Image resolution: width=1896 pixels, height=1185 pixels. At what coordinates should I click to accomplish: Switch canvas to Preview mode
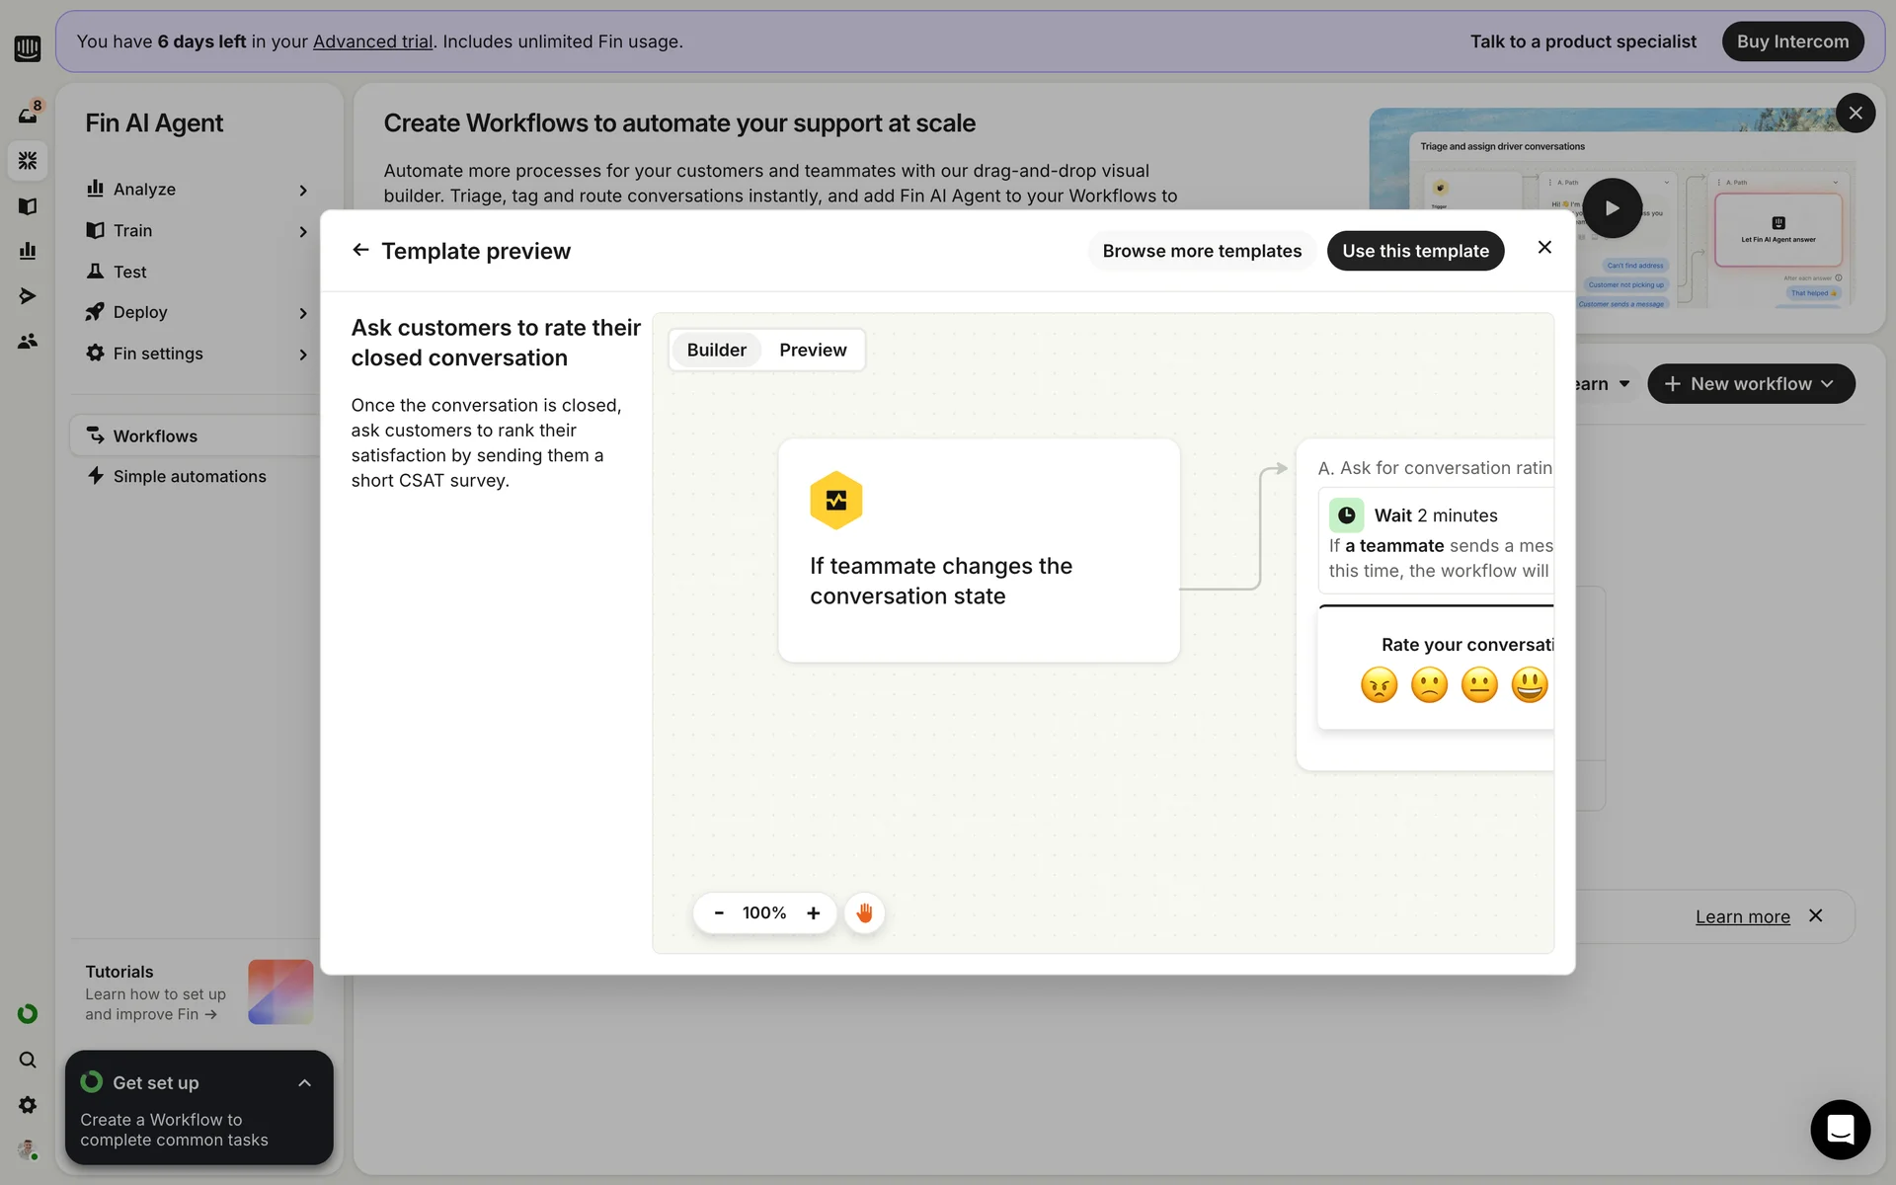(x=812, y=350)
